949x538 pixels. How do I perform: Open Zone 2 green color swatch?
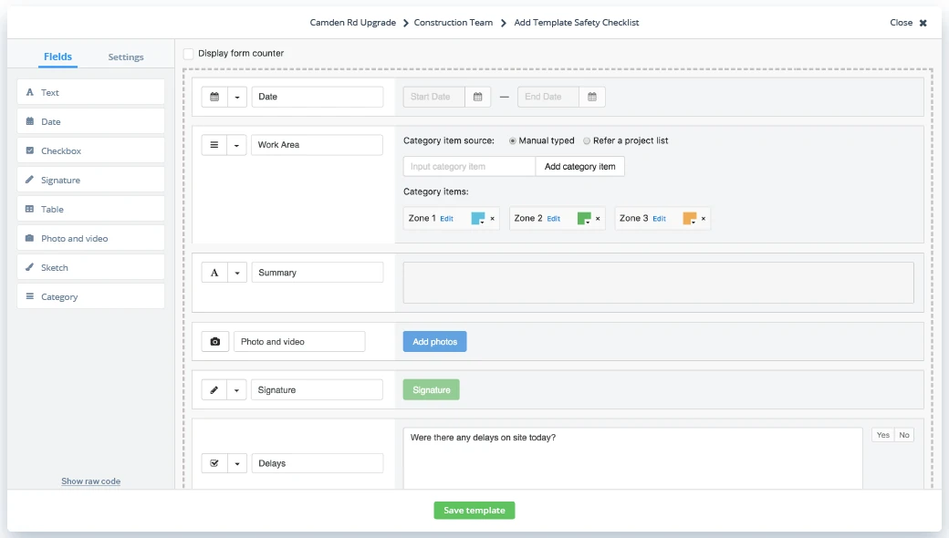pos(584,218)
